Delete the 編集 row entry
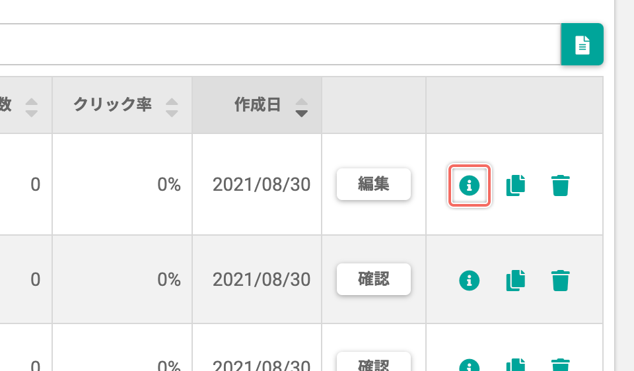Image resolution: width=634 pixels, height=371 pixels. tap(561, 185)
